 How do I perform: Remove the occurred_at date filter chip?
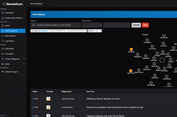(x=85, y=31)
